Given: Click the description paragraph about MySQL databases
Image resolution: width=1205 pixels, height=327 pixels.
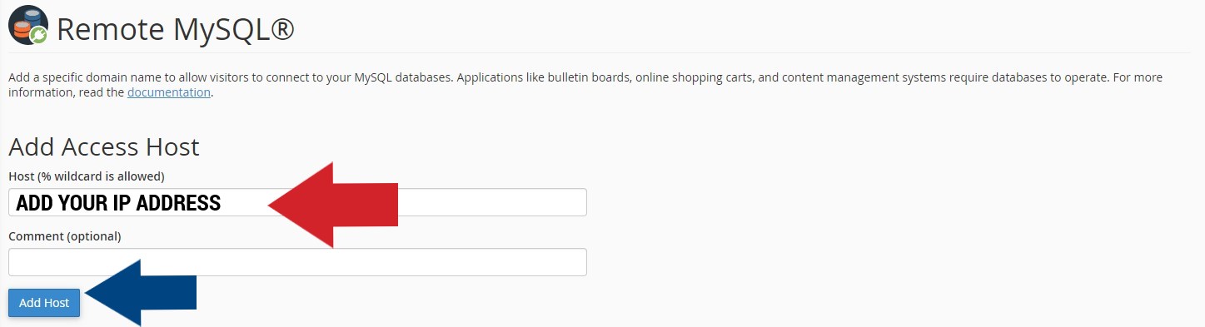Looking at the screenshot, I should point(585,85).
